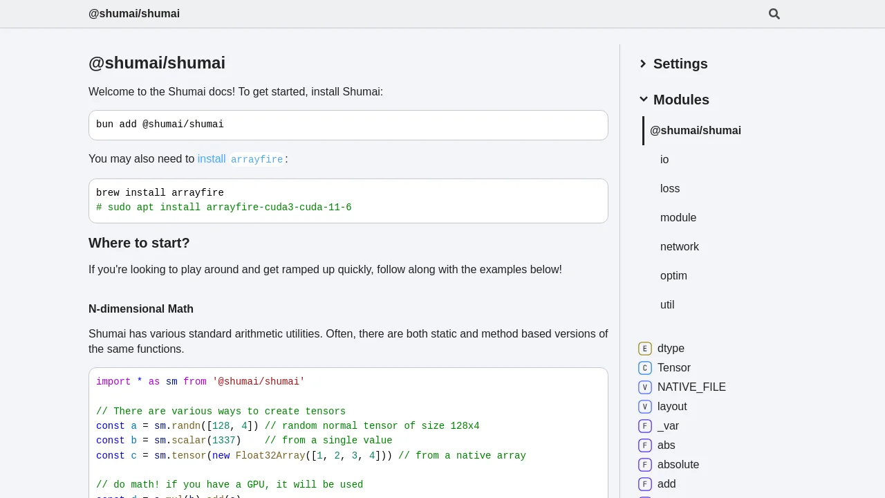Screen dimensions: 885x498
Task: Click the sm.scalar(1337) code line
Action: coord(244,441)
